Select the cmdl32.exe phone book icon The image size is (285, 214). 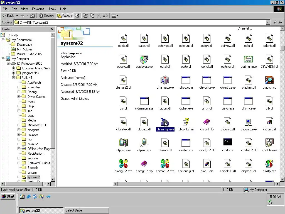coord(269,143)
